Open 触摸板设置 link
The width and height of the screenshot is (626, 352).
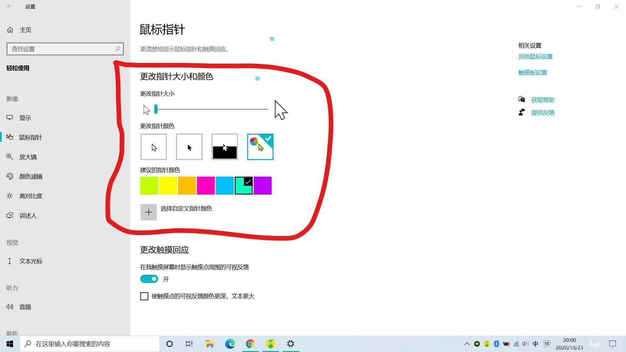pos(532,73)
